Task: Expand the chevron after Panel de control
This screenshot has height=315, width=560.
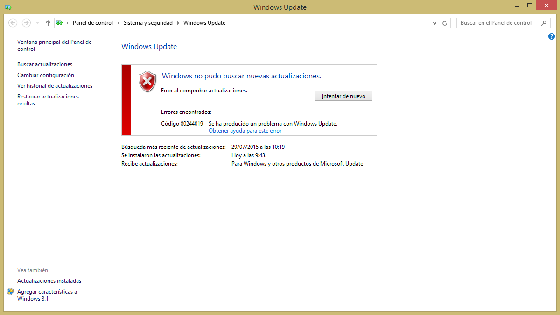Action: (x=118, y=23)
